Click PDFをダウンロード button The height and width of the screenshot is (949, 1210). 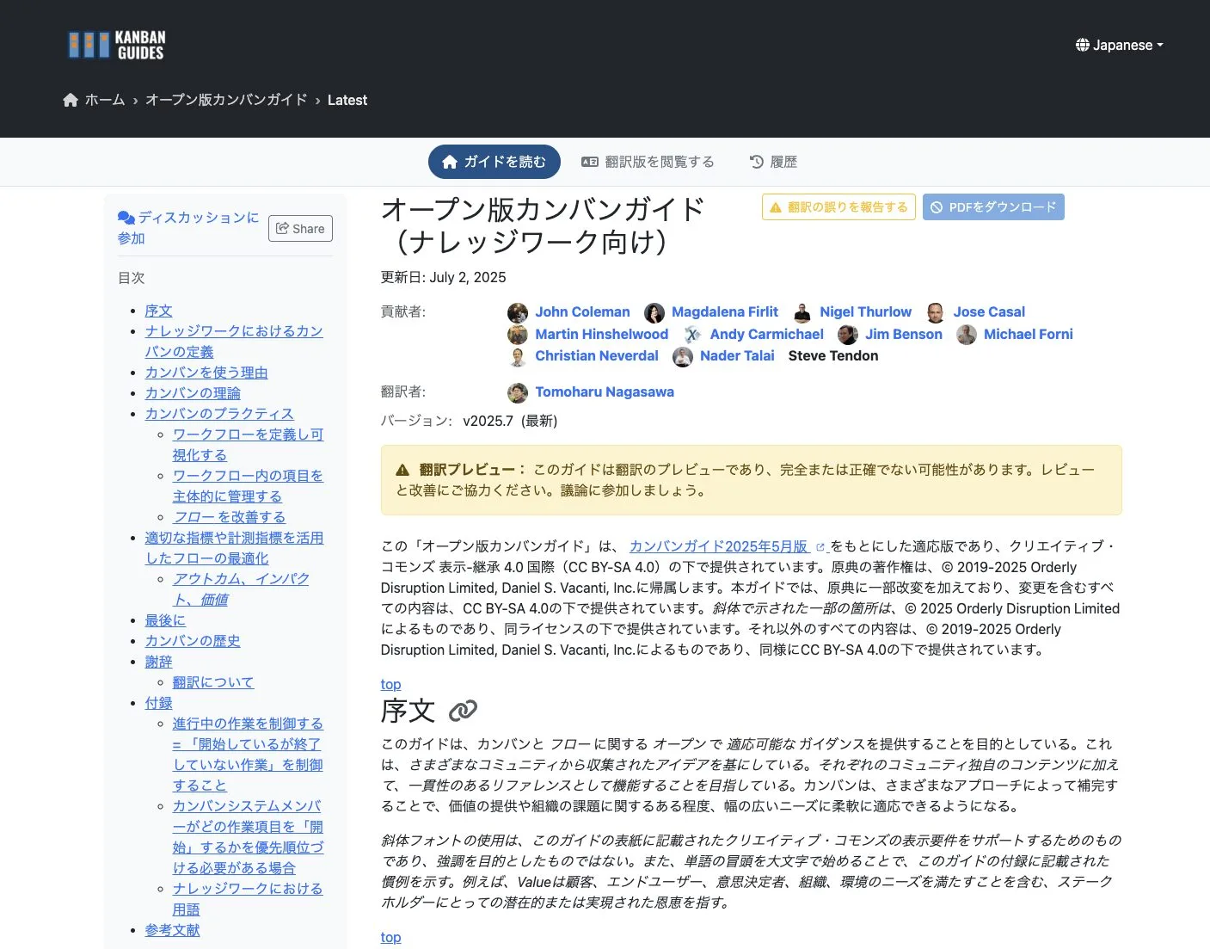tap(993, 207)
